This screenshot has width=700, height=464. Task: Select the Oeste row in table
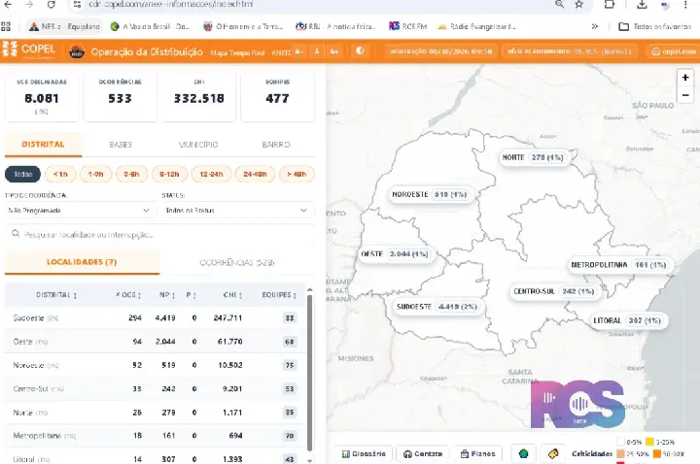click(155, 342)
